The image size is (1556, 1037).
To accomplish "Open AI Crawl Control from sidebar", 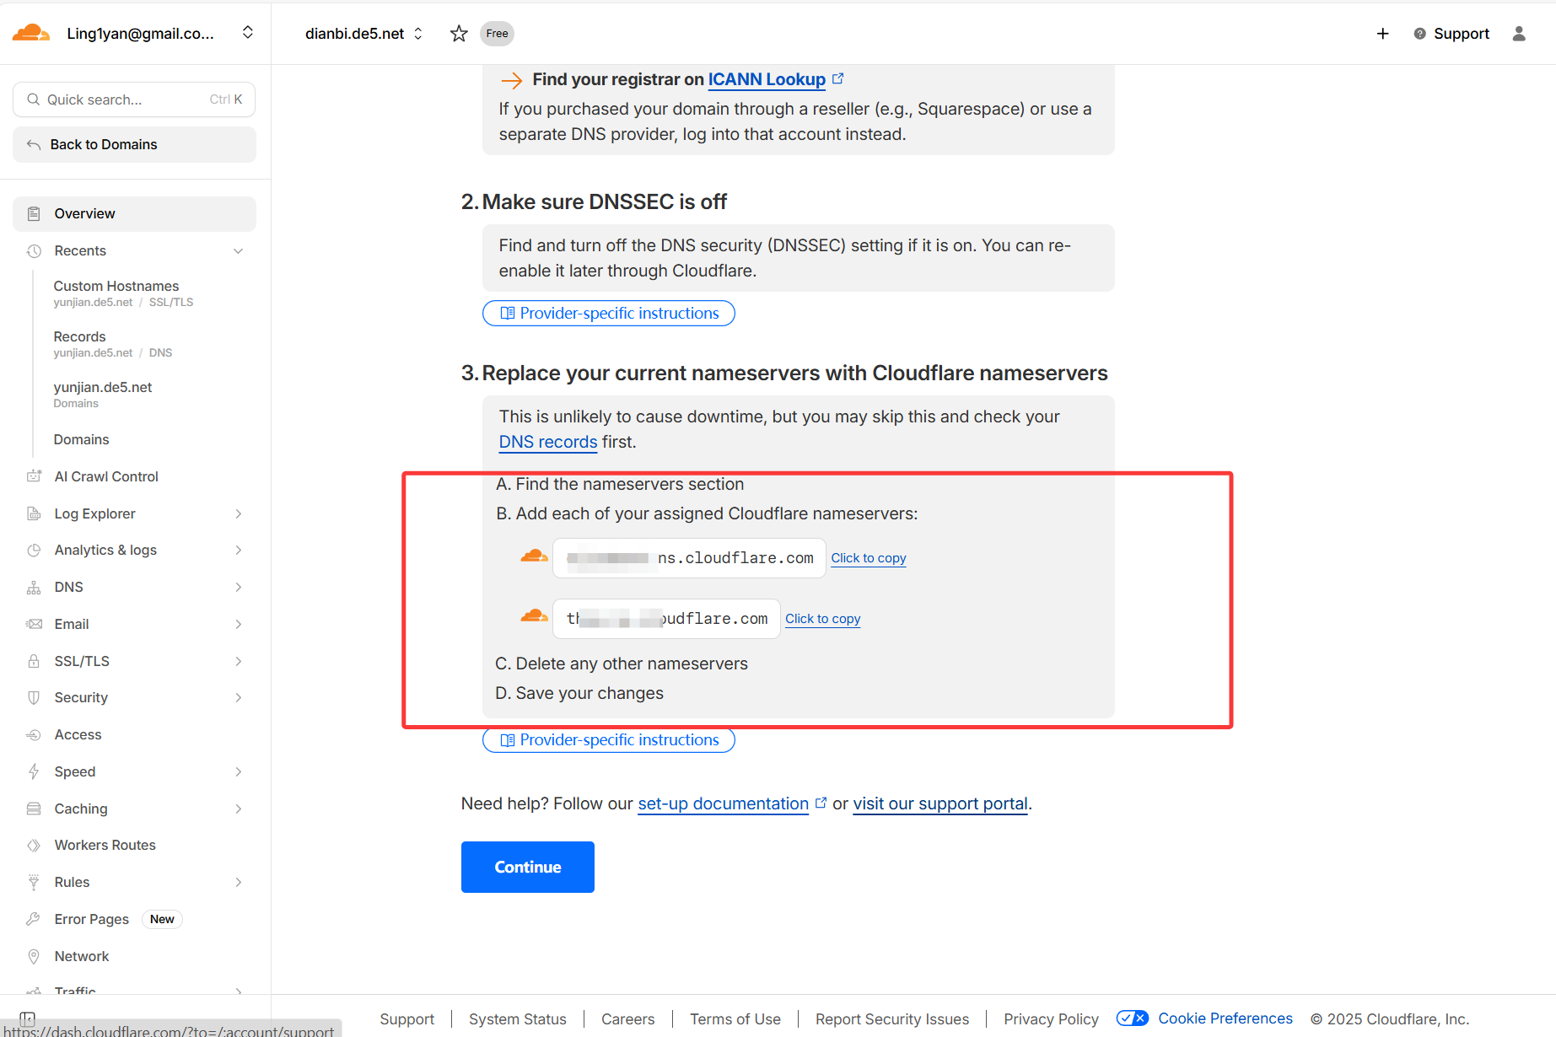I will click(106, 476).
